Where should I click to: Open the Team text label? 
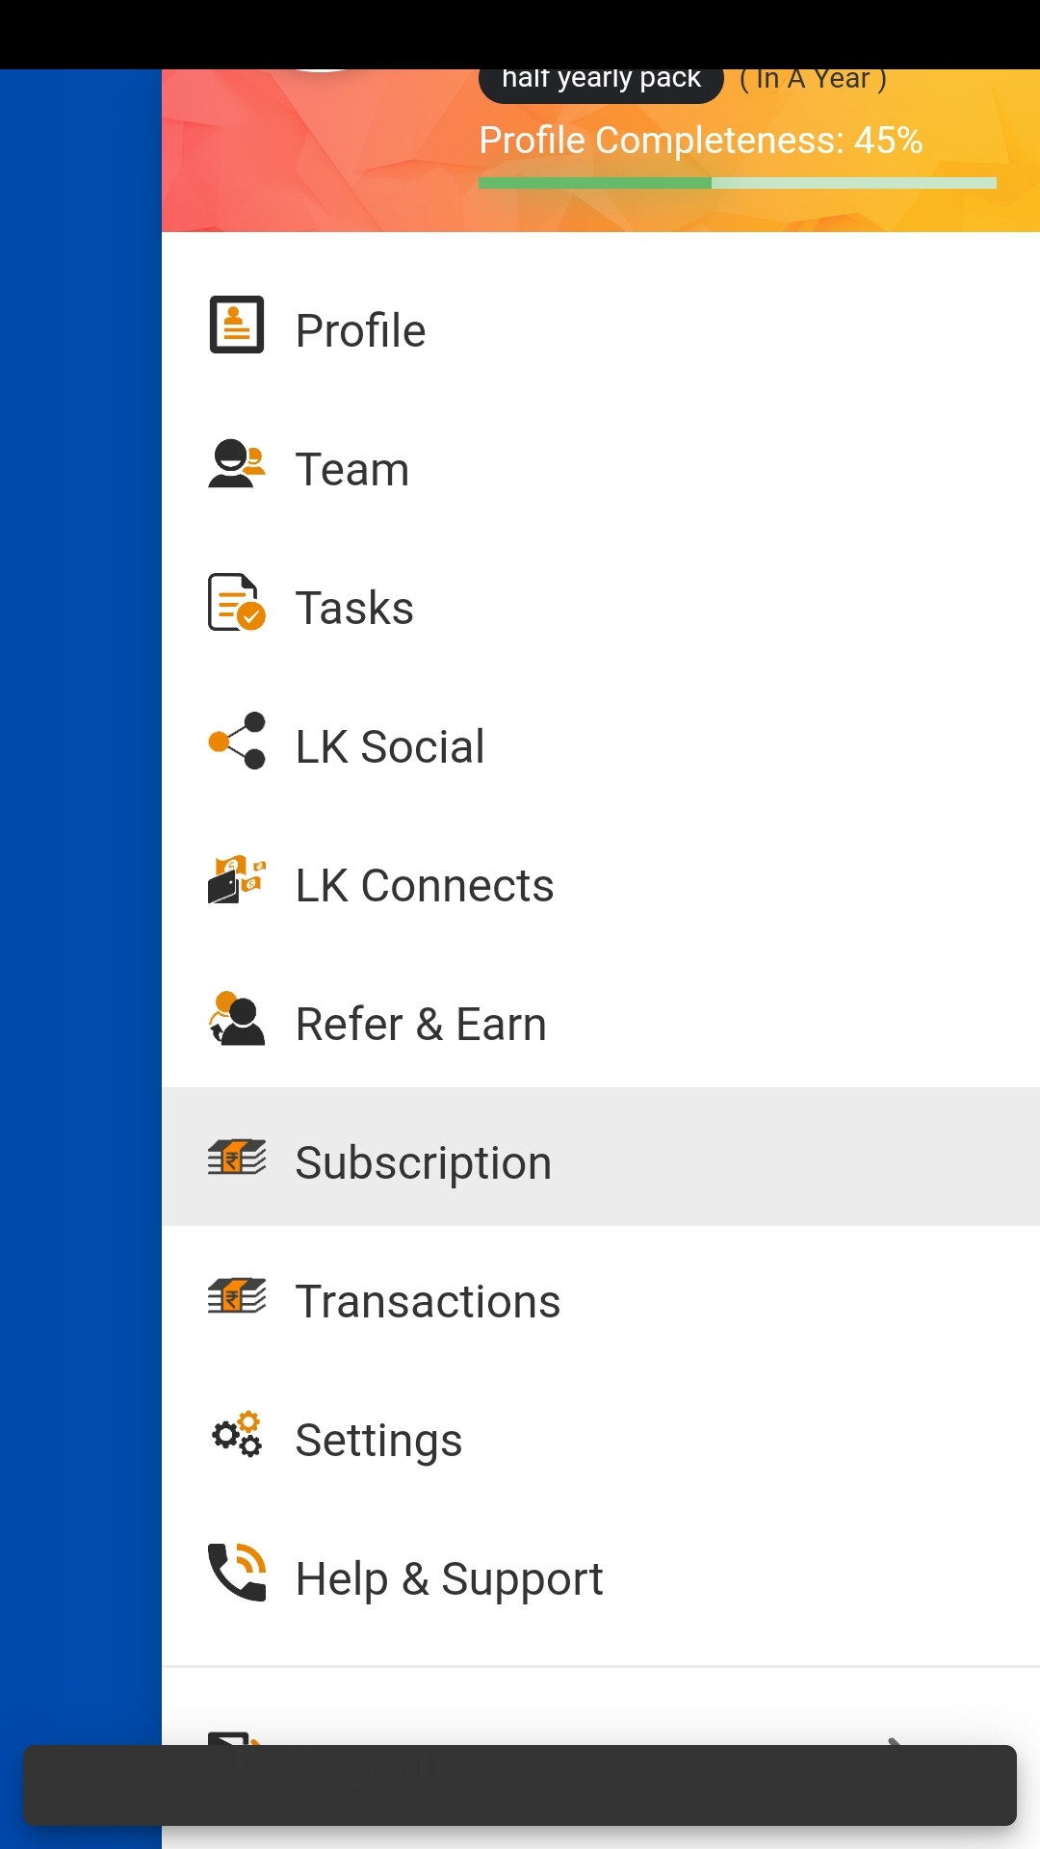tap(352, 470)
